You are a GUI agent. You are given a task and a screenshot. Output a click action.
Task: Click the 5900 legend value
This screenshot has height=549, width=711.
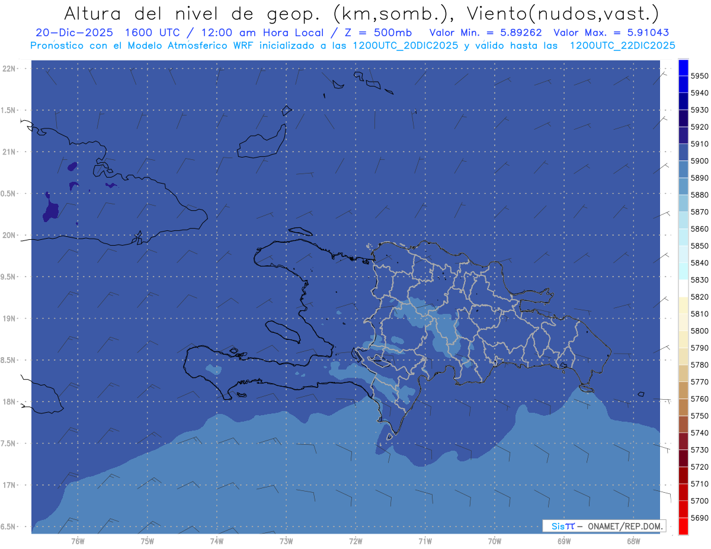[x=700, y=161]
